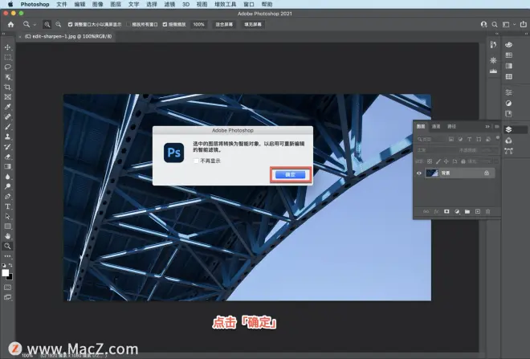Tick the 不再显示 checkbox in dialog
The width and height of the screenshot is (530, 359).
coord(196,161)
